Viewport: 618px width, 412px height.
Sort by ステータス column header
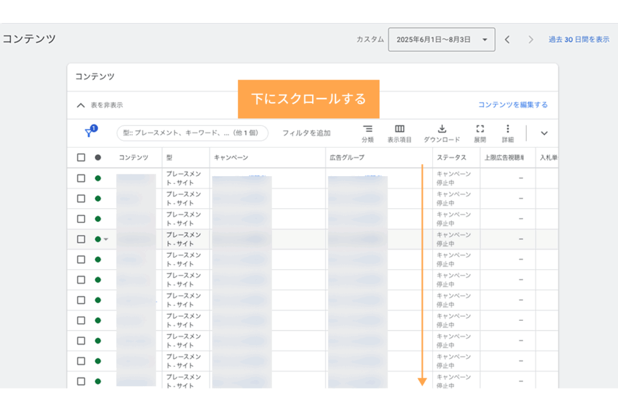451,157
